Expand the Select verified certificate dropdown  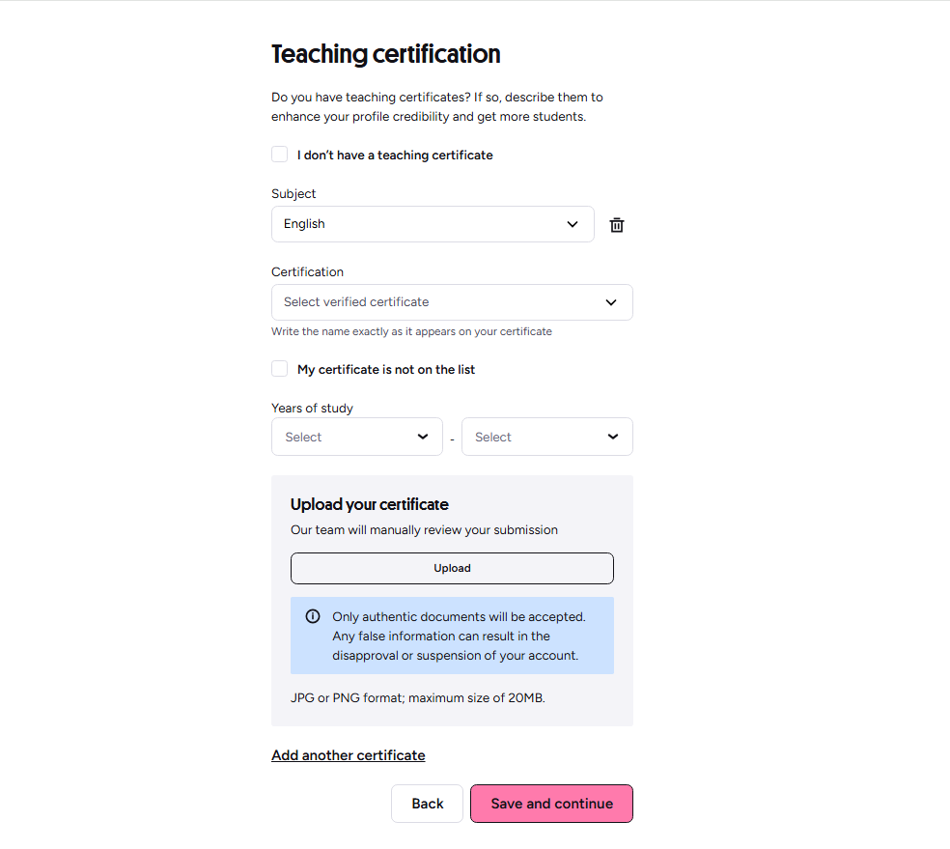pos(452,302)
